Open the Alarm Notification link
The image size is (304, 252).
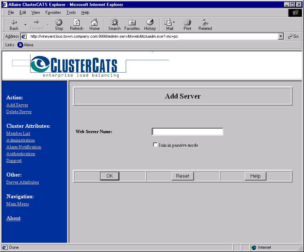(24, 147)
